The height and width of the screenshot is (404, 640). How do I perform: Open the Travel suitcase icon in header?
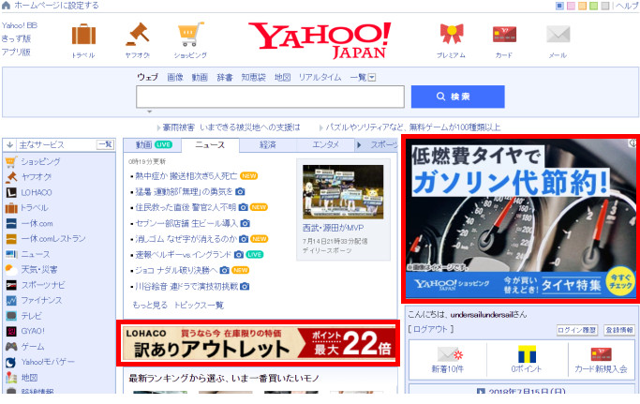pyautogui.click(x=83, y=34)
